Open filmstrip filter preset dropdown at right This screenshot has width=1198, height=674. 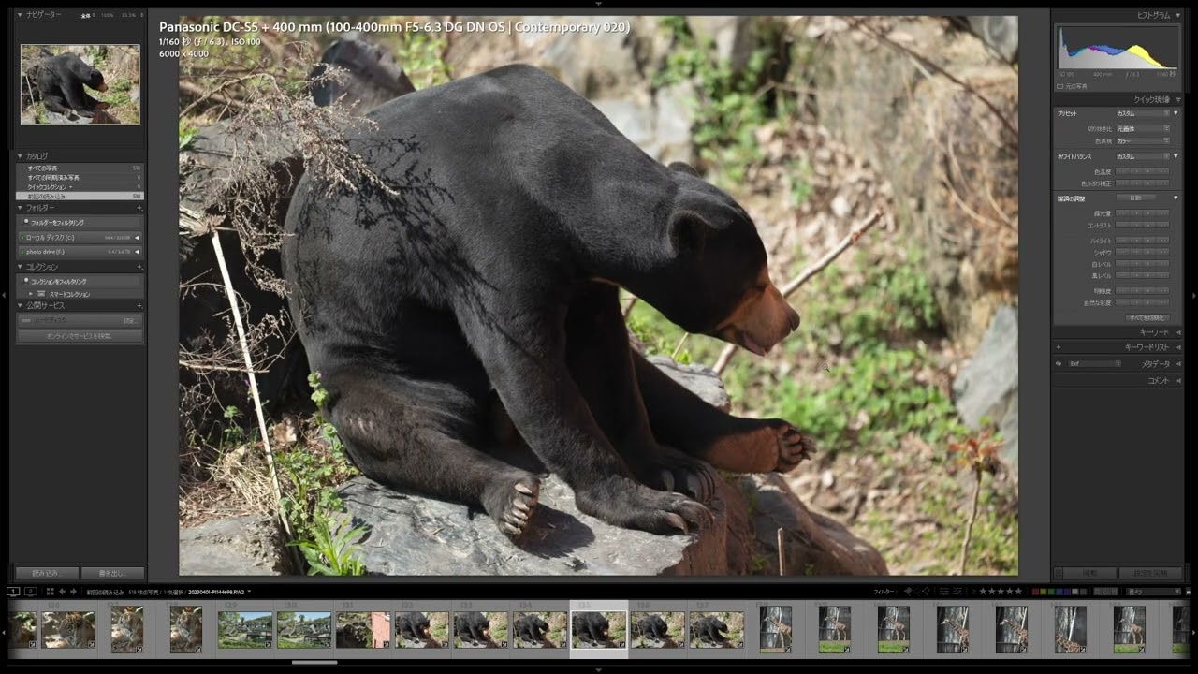[1154, 592]
